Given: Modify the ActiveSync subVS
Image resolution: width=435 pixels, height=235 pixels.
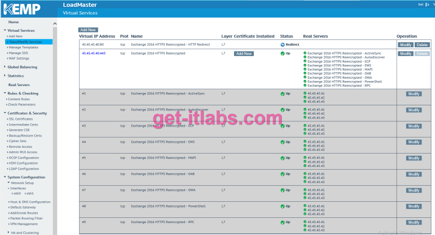Looking at the screenshot, I should 414,94.
